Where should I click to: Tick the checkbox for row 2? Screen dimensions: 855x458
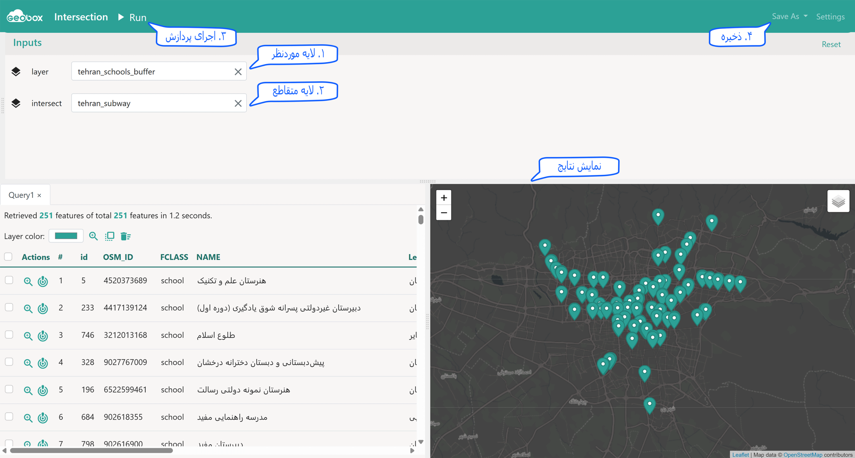tap(9, 307)
